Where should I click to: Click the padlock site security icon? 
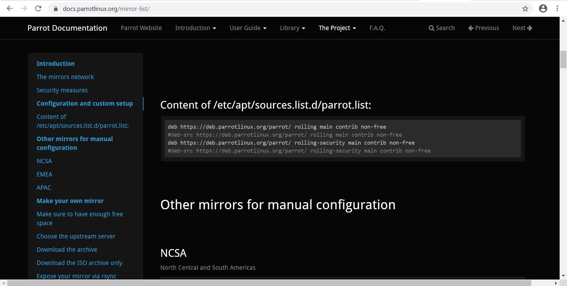56,9
